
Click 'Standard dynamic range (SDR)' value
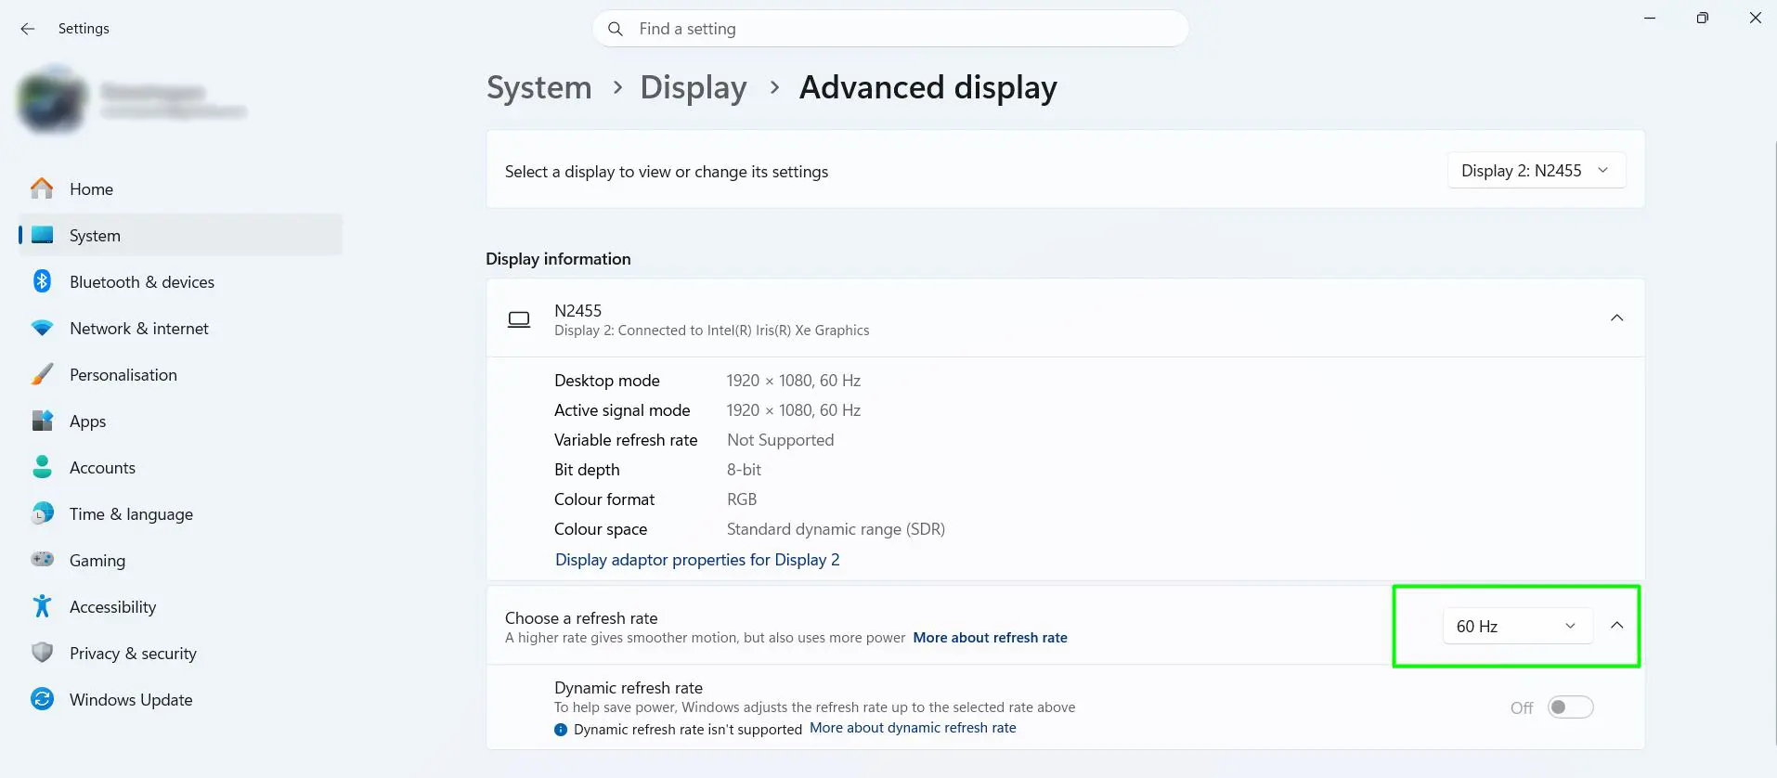836,529
